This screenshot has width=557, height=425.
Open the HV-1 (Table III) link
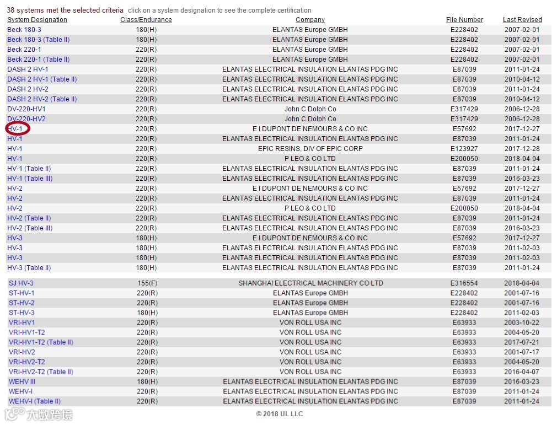point(30,179)
